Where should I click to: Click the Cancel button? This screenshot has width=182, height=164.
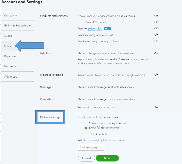tap(86, 158)
